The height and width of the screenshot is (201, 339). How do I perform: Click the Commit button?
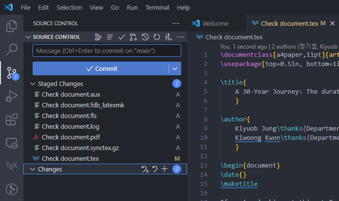[101, 68]
